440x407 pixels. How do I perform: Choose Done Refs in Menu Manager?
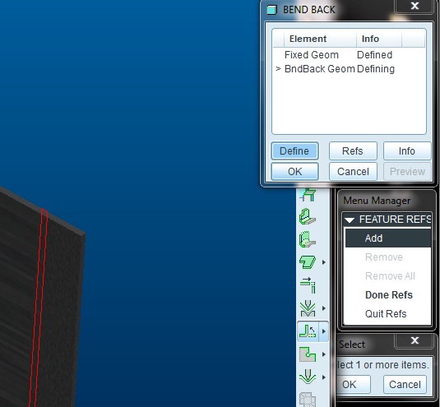point(388,295)
